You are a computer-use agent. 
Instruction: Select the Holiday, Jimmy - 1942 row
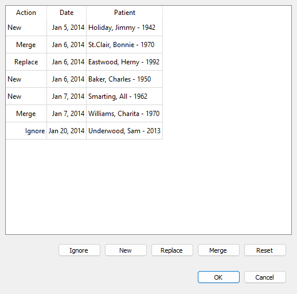[84, 28]
